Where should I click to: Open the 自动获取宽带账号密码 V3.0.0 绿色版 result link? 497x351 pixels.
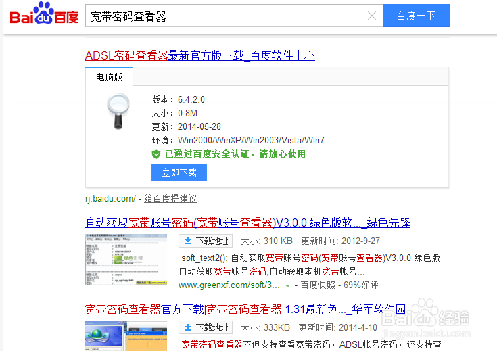pyautogui.click(x=247, y=223)
